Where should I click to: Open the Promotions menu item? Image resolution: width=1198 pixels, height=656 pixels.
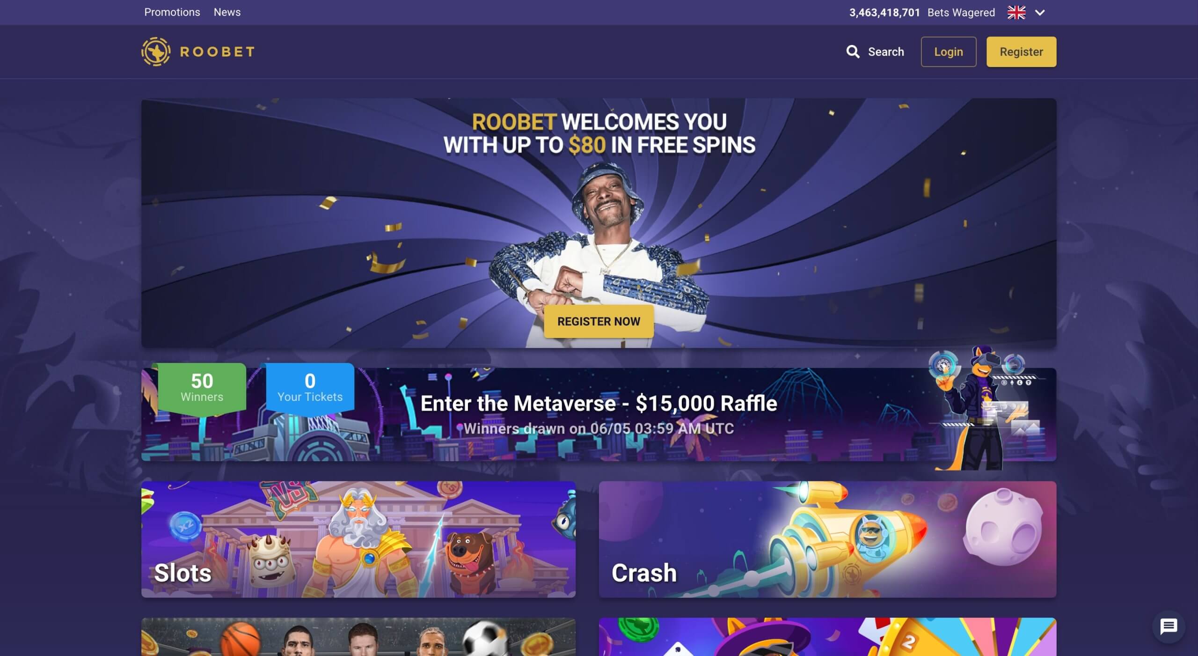point(172,12)
